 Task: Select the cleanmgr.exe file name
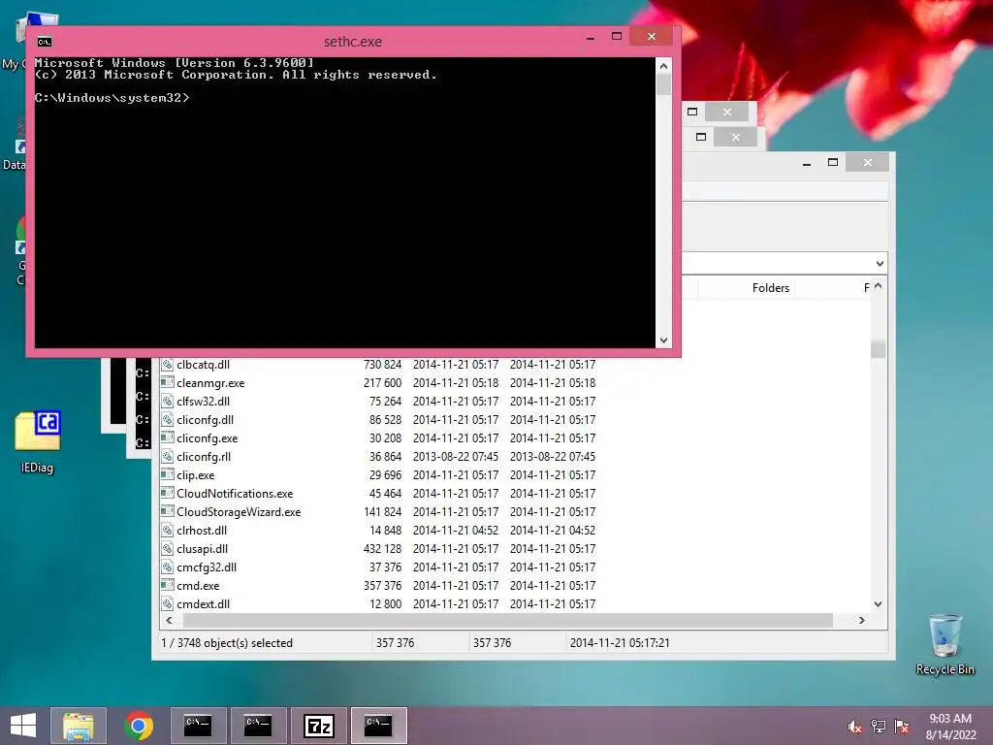click(210, 382)
